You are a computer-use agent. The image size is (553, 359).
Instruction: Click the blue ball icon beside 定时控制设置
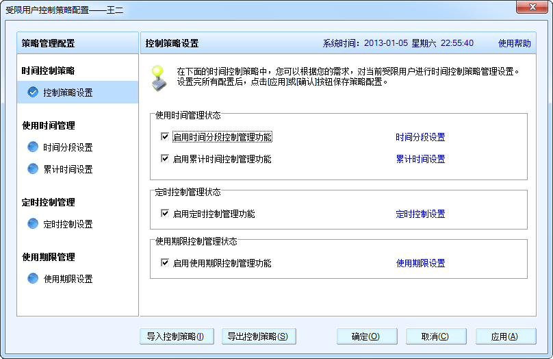(x=33, y=224)
